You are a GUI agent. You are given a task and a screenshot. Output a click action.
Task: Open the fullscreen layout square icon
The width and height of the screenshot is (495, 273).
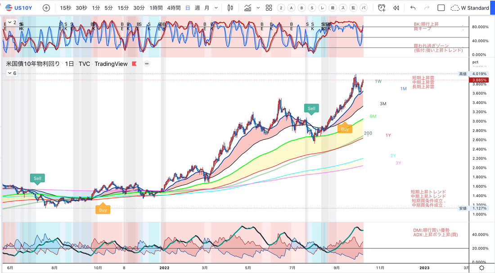coord(441,8)
